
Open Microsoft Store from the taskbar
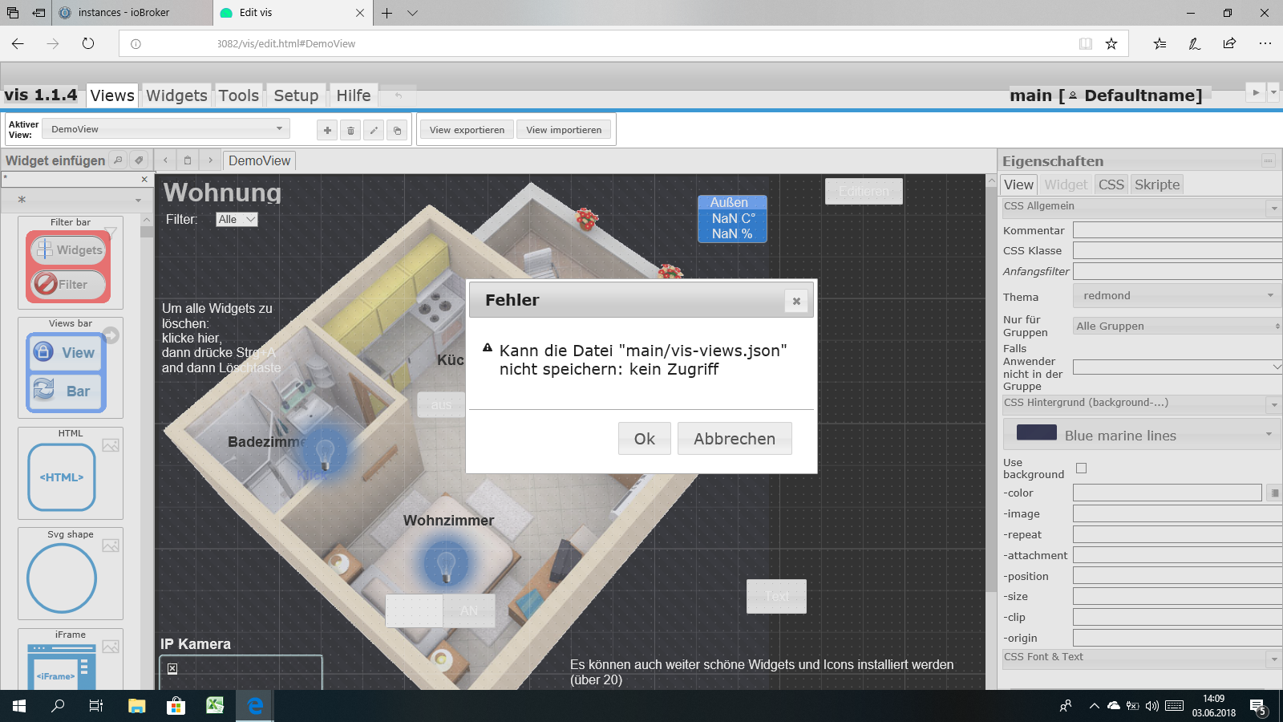tap(176, 706)
